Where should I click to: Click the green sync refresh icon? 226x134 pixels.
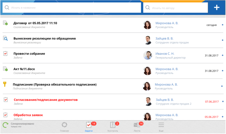[x=5, y=126]
